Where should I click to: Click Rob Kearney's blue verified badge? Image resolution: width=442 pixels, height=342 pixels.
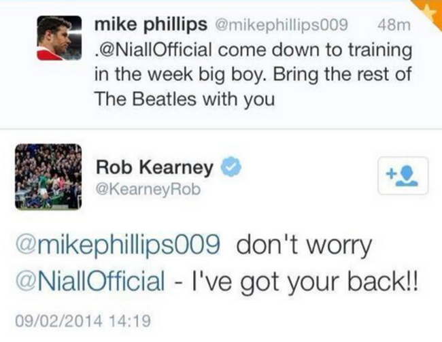231,167
